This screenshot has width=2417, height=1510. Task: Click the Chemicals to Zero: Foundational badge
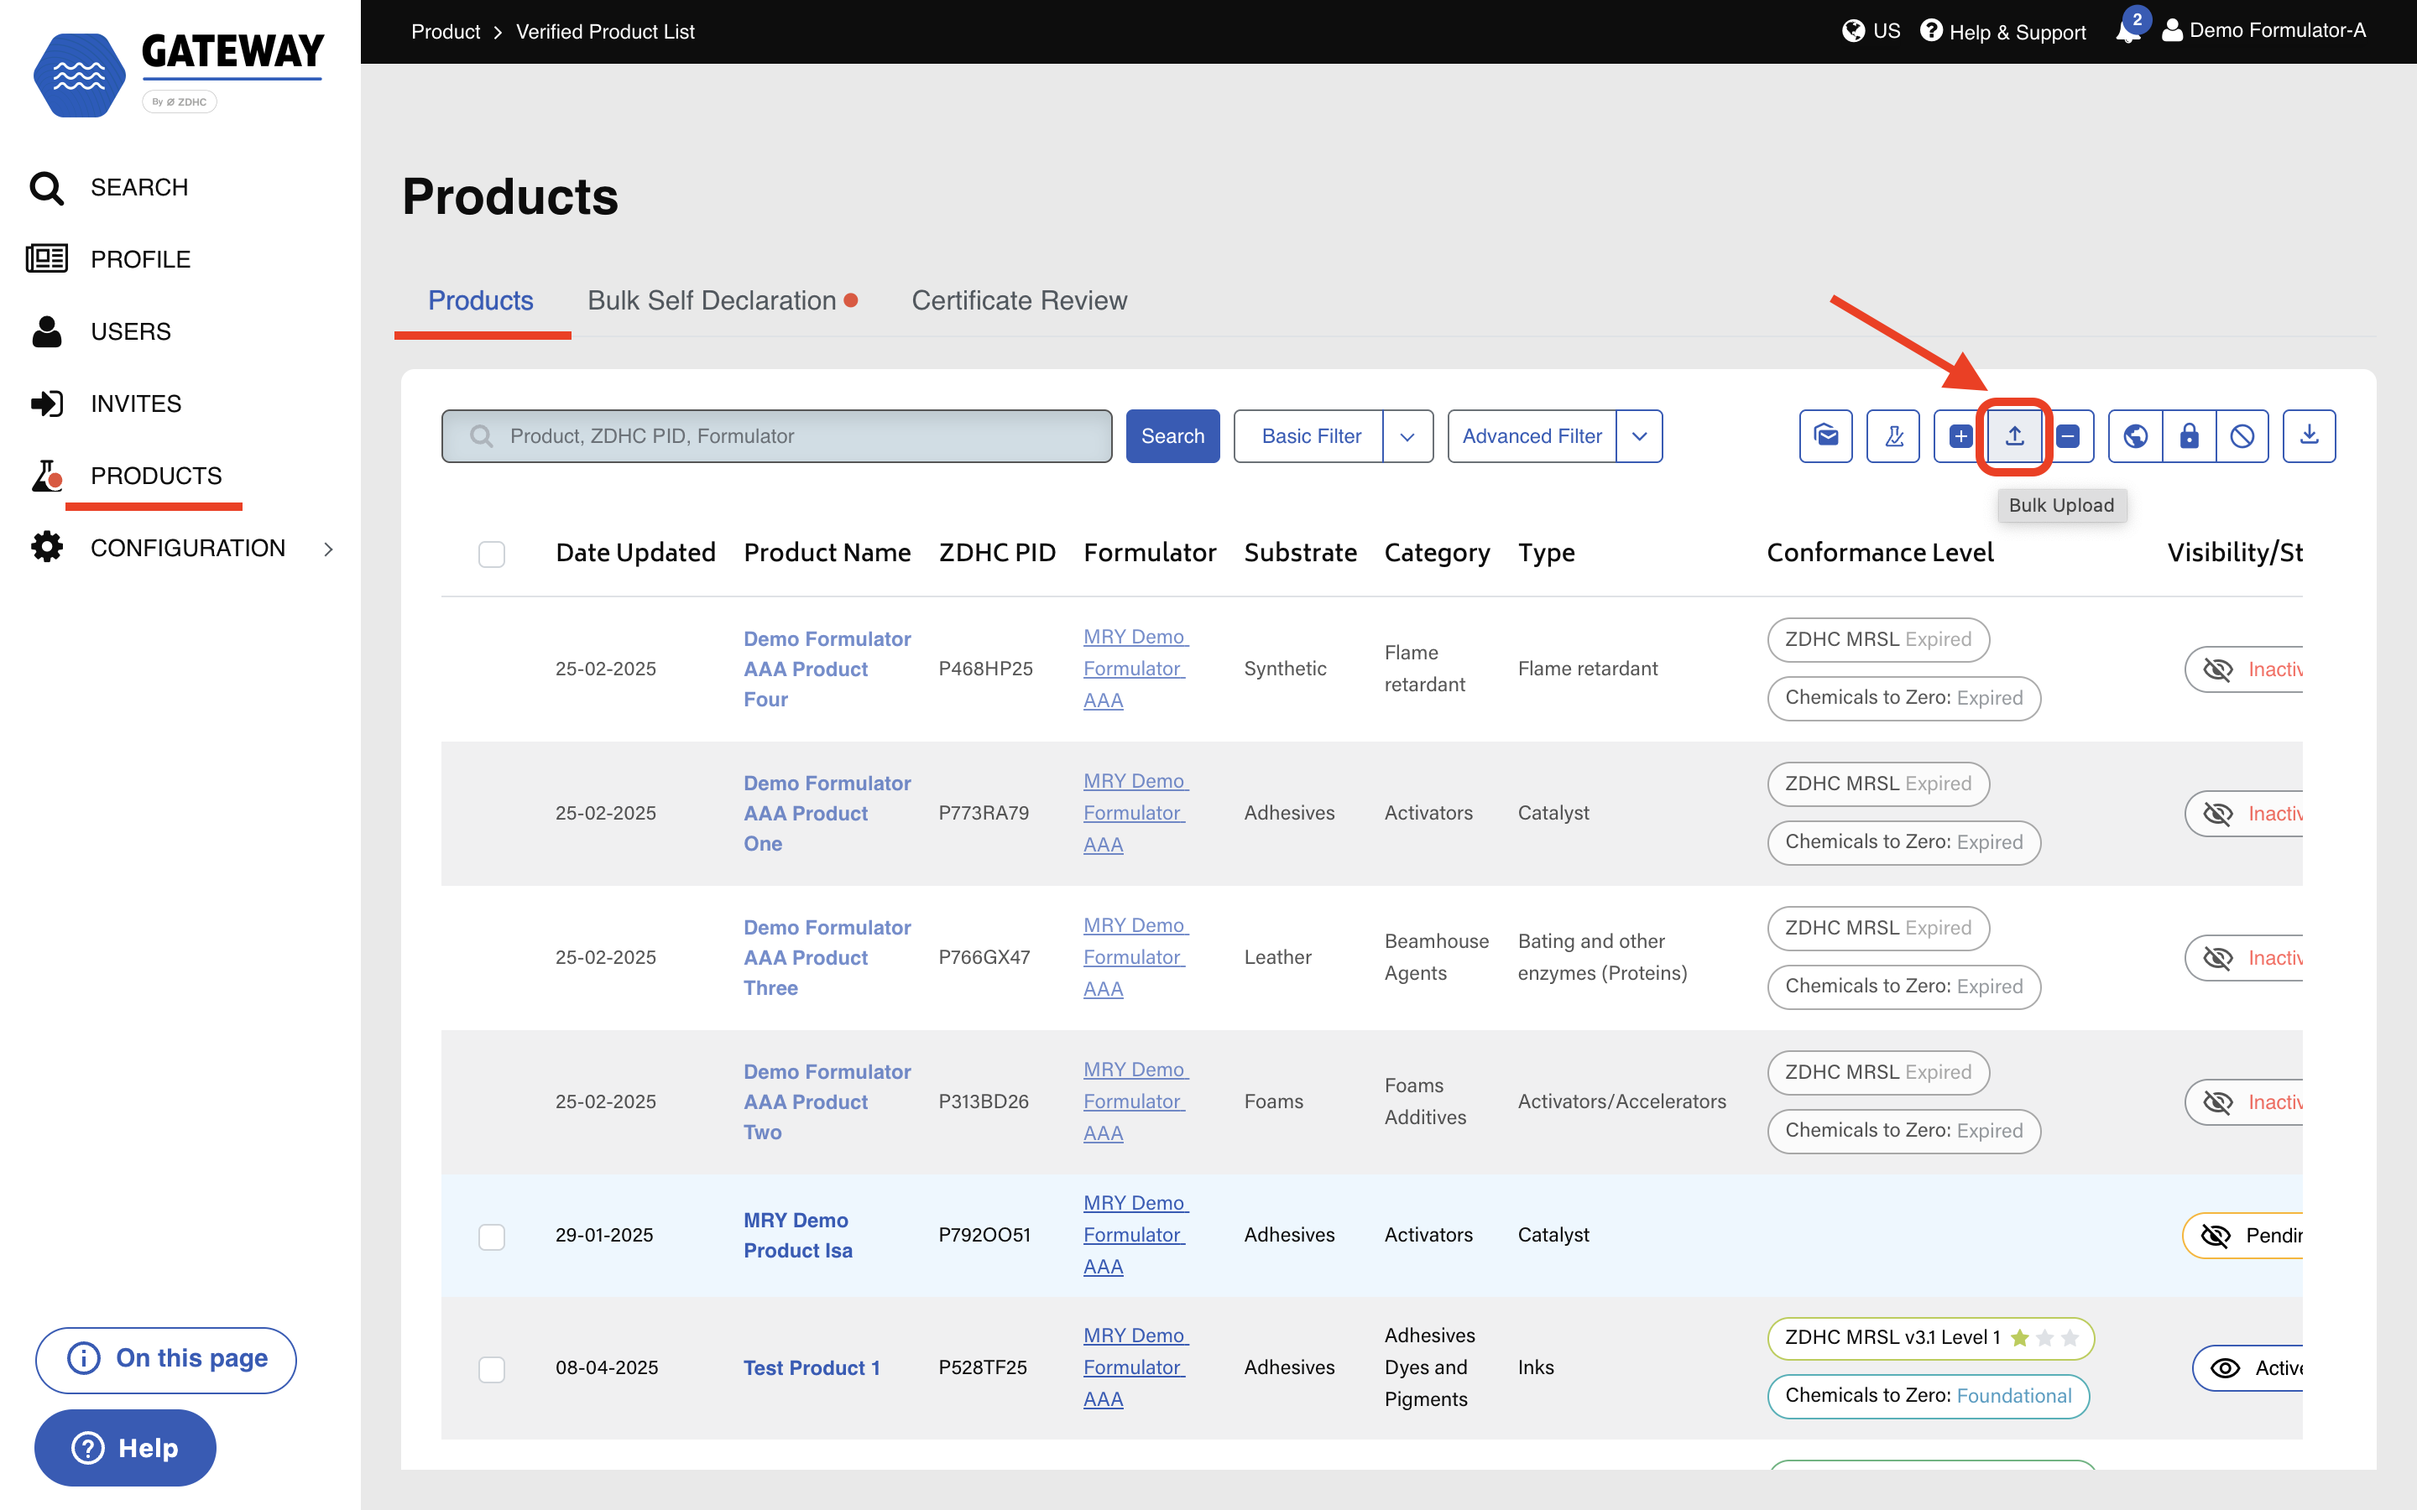(x=1928, y=1396)
